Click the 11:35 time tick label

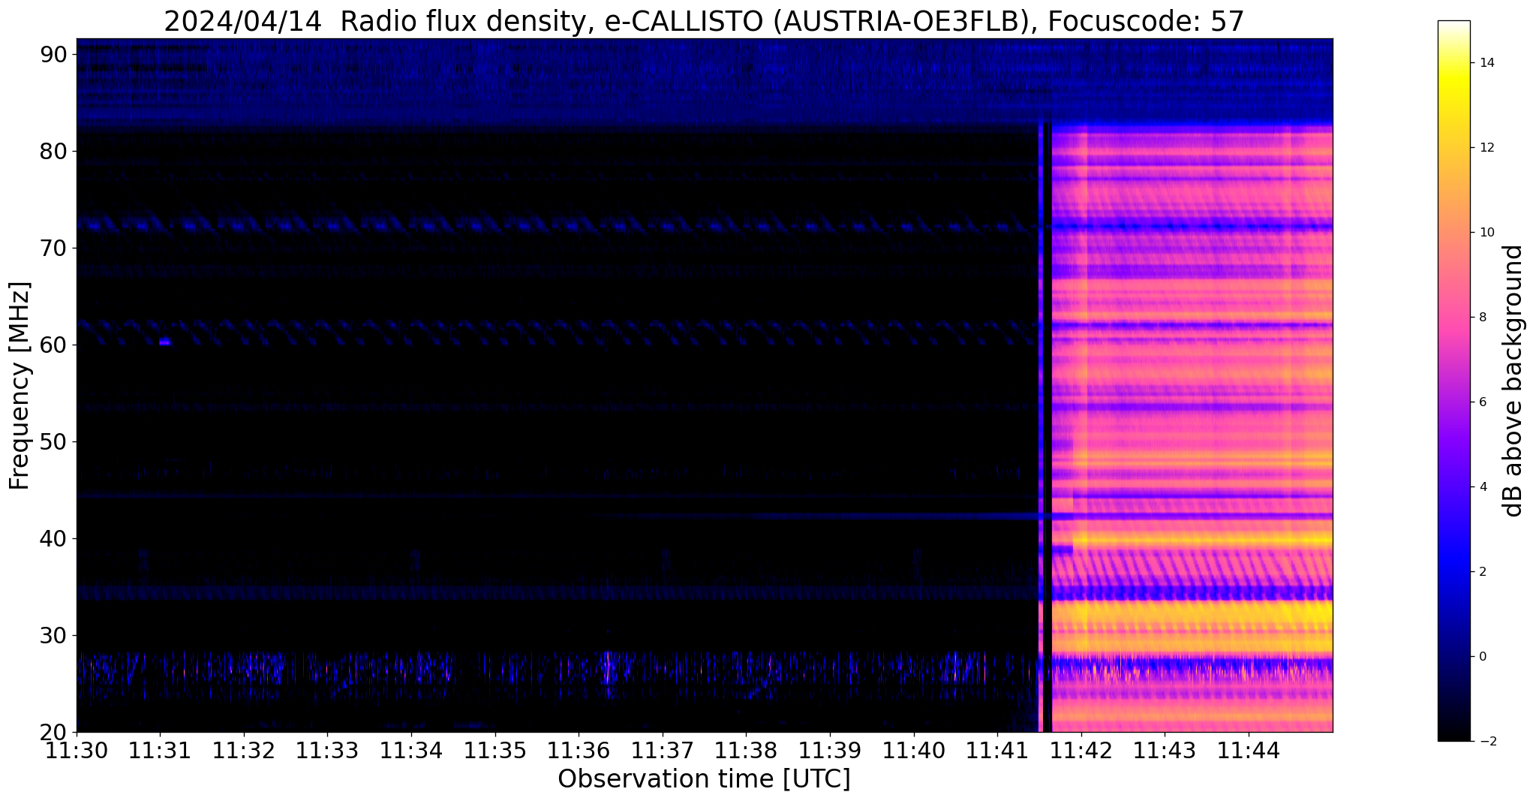[495, 751]
